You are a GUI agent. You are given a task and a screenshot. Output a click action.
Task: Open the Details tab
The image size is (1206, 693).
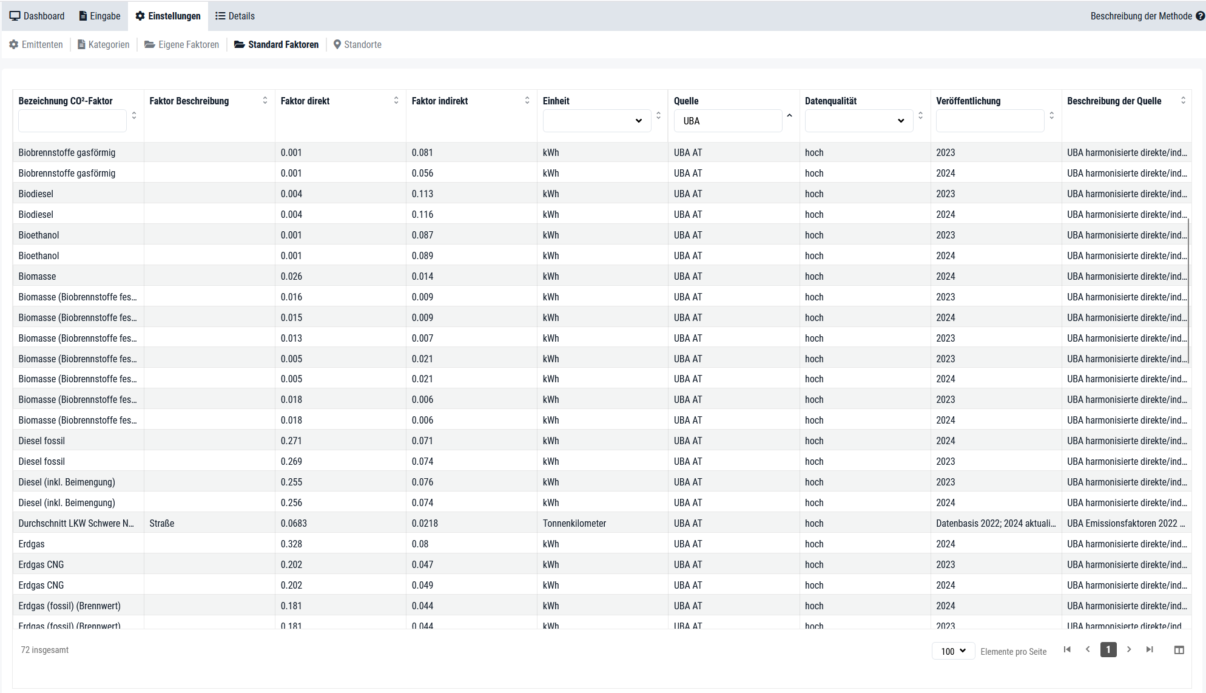click(235, 16)
